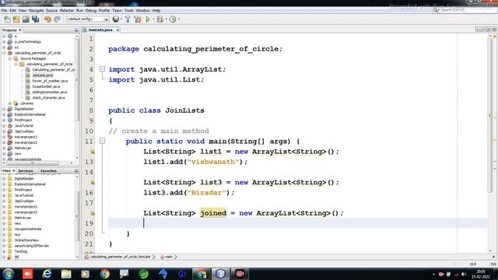The image size is (498, 280).
Task: Click the Debug Project toolbar icon
Action: coord(160,19)
